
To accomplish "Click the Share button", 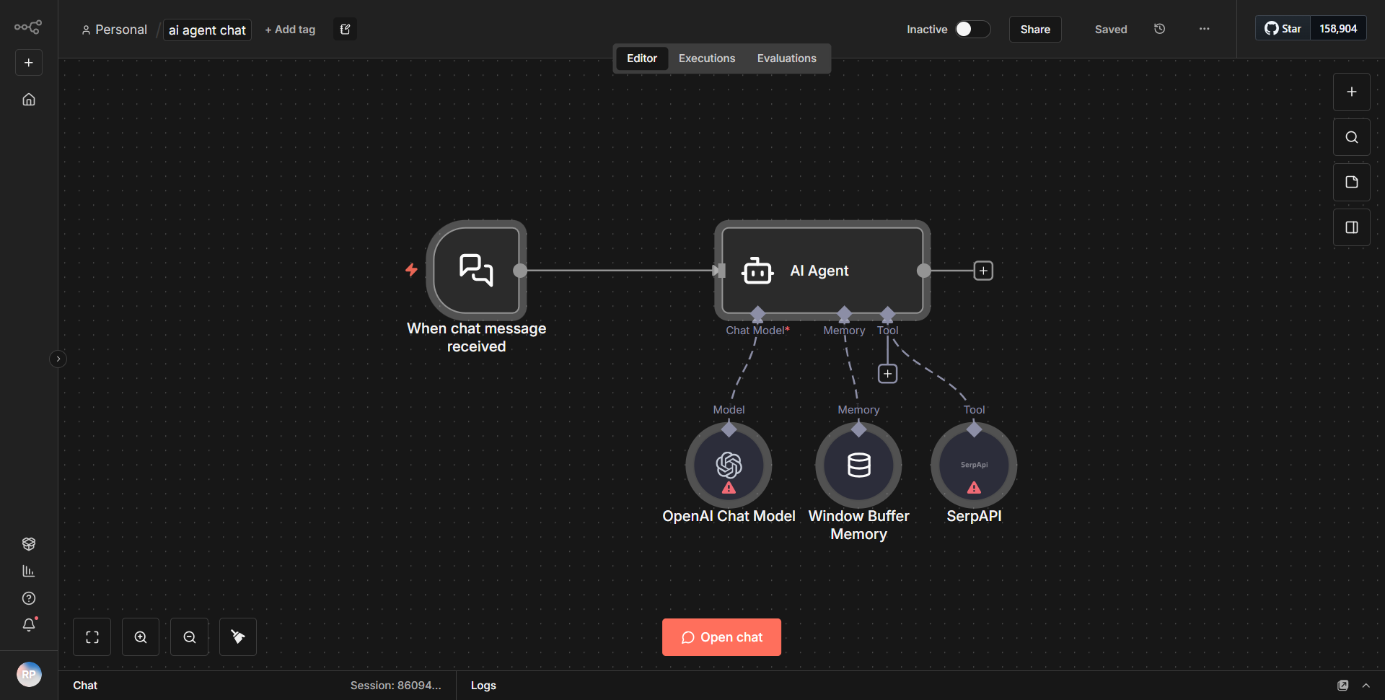I will tap(1034, 29).
